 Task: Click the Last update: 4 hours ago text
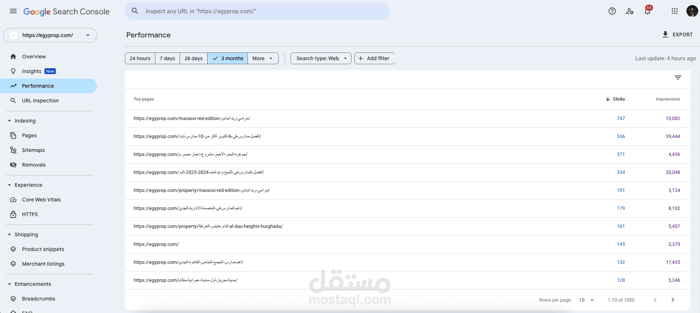point(665,58)
